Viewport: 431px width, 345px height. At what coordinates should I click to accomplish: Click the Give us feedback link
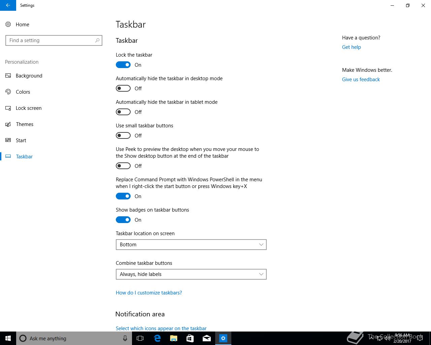tap(361, 80)
